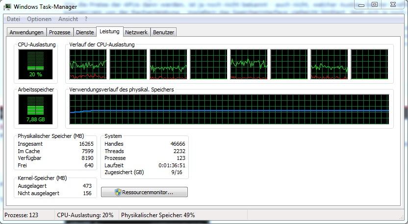Click the eighth CPU core history graph

(369, 64)
